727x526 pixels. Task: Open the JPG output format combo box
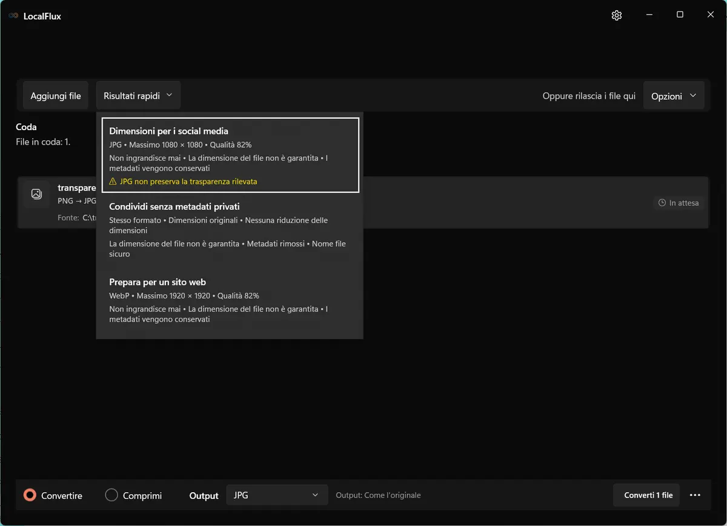click(x=277, y=495)
